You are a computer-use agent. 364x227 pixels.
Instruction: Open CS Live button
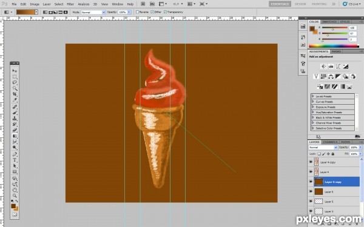(x=352, y=4)
